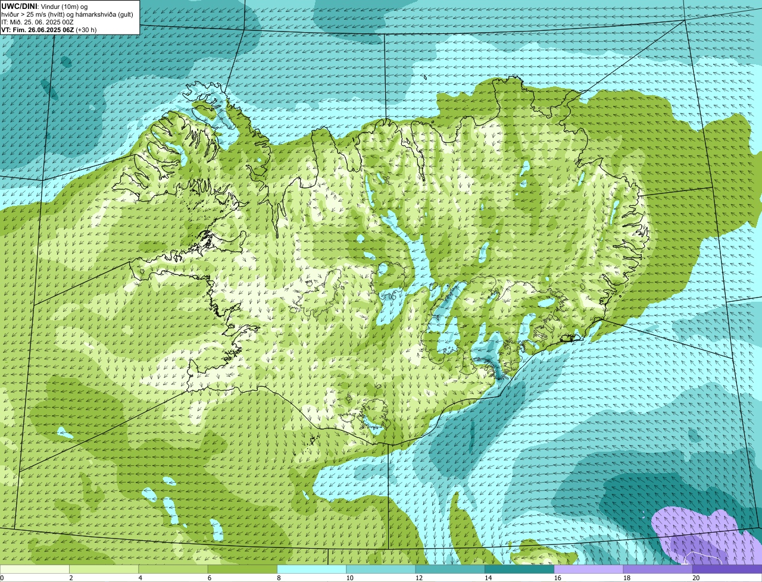Click the legend label "12"
The image size is (762, 582).
(419, 578)
